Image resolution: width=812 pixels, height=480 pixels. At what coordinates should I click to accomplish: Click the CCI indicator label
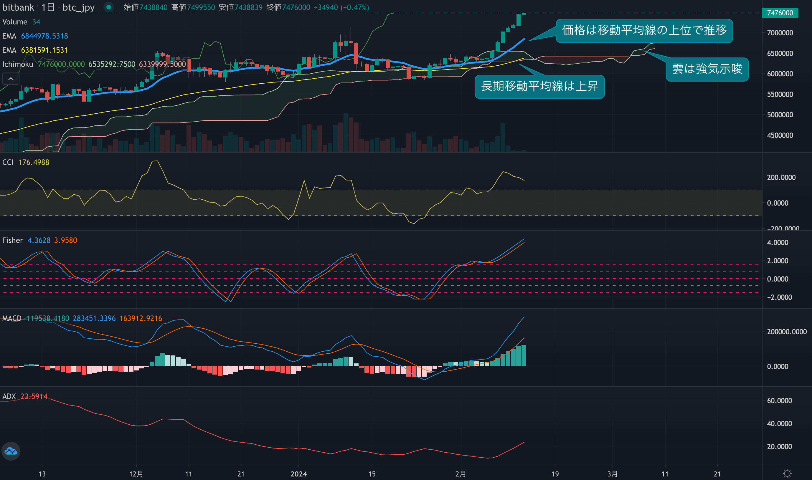(x=8, y=162)
